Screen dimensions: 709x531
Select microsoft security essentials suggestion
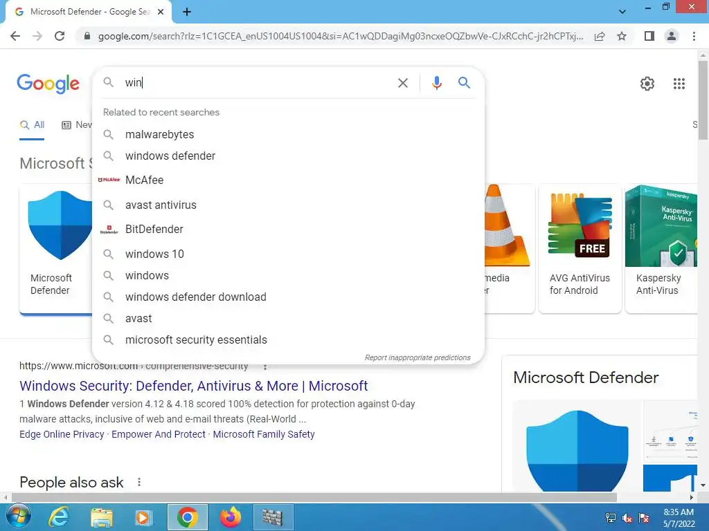point(288,340)
